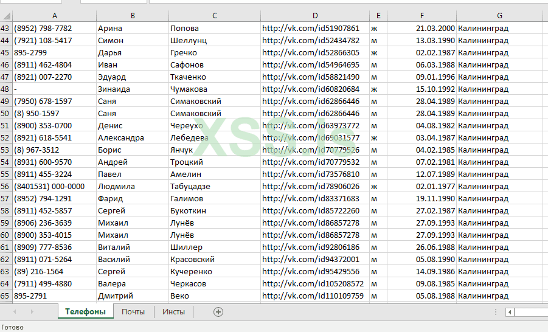The width and height of the screenshot is (548, 332).
Task: Select row 48 header
Action: click(x=5, y=89)
